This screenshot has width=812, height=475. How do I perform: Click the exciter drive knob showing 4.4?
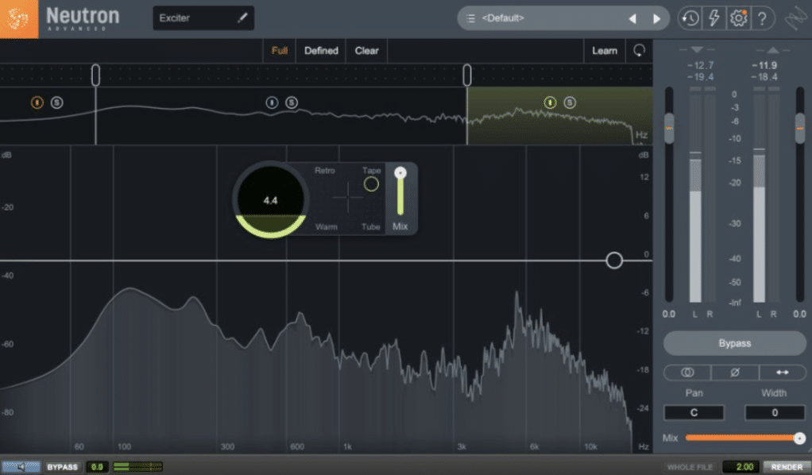pyautogui.click(x=270, y=200)
